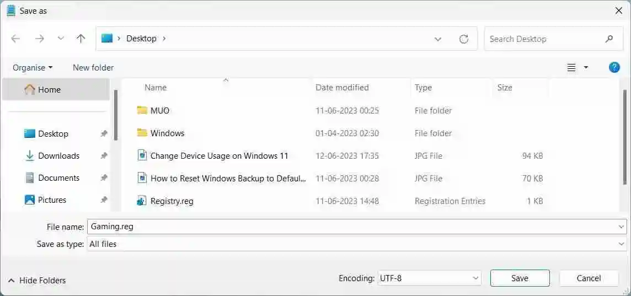Open the Organise menu

[33, 68]
